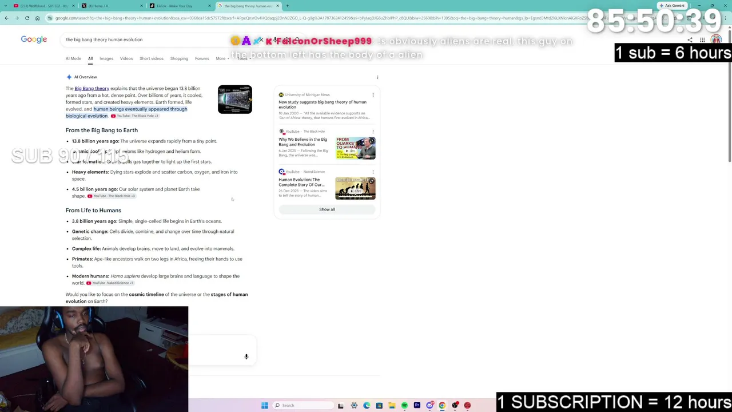Viewport: 732px width, 412px height.
Task: Open the Forums search tab
Action: [202, 58]
